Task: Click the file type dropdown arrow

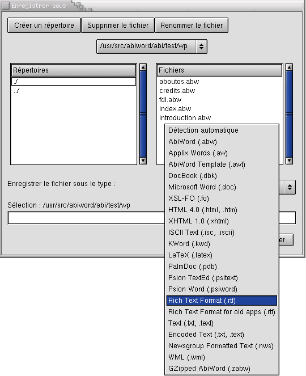Action: pos(290,187)
